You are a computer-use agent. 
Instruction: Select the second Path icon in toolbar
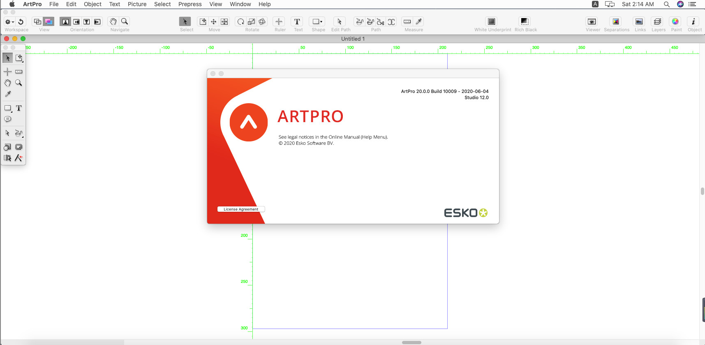(370, 21)
